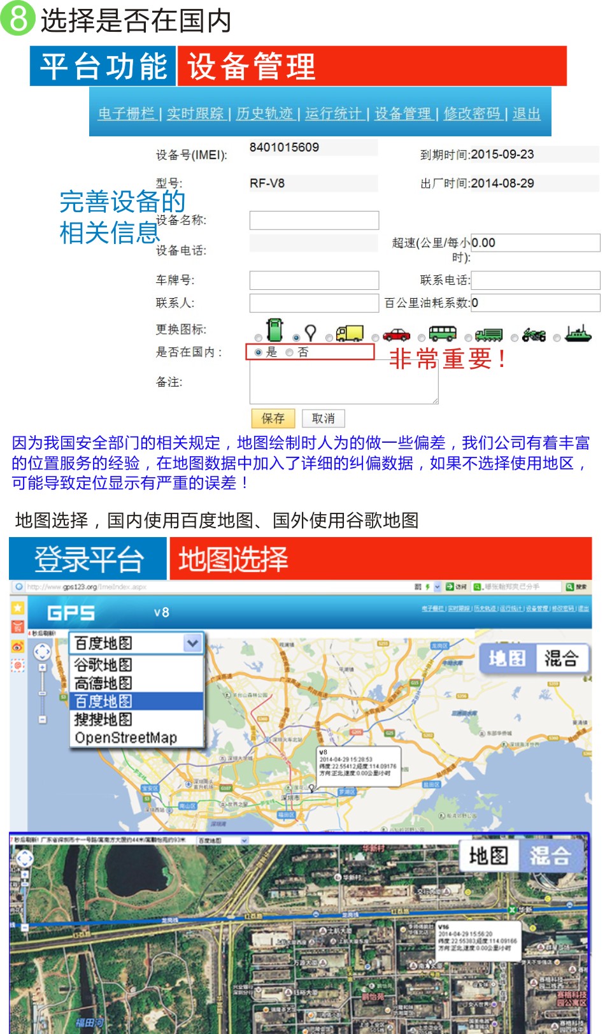
Task: Select the green bus device icon
Action: coord(442,333)
